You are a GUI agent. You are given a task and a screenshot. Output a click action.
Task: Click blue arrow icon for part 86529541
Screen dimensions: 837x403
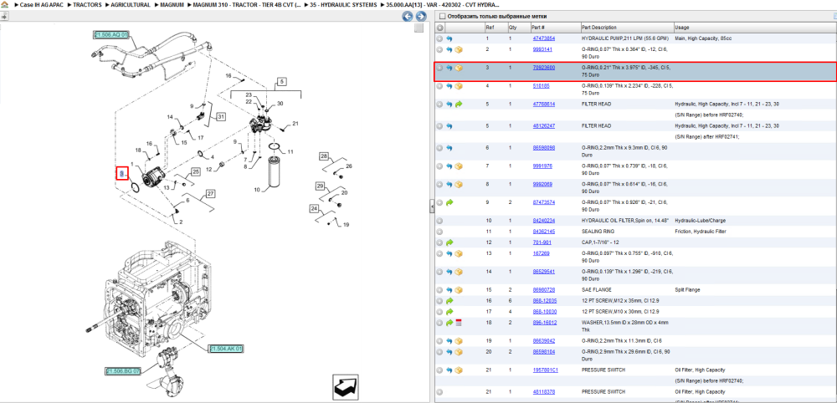click(449, 272)
